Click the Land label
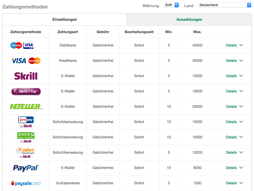Image resolution: width=254 pixels, height=191 pixels. [x=189, y=6]
